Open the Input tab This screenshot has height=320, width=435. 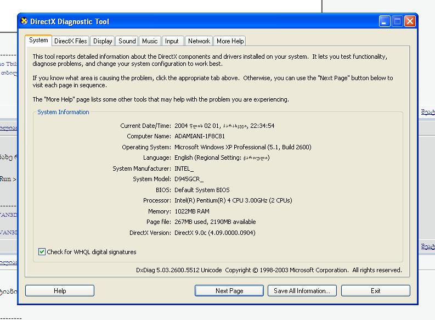point(172,41)
